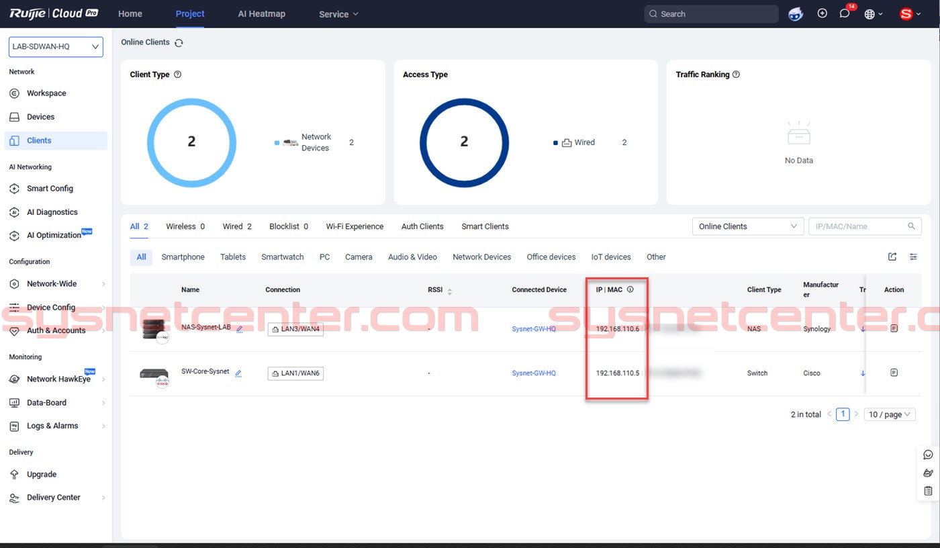Screen dimensions: 940x548
Task: Switch to the Wireless 0 tab
Action: pyautogui.click(x=185, y=226)
